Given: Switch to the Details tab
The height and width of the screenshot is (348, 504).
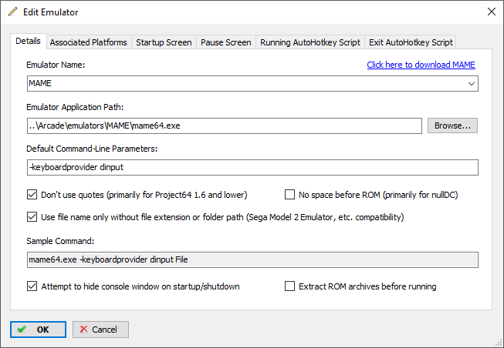Looking at the screenshot, I should pos(29,41).
